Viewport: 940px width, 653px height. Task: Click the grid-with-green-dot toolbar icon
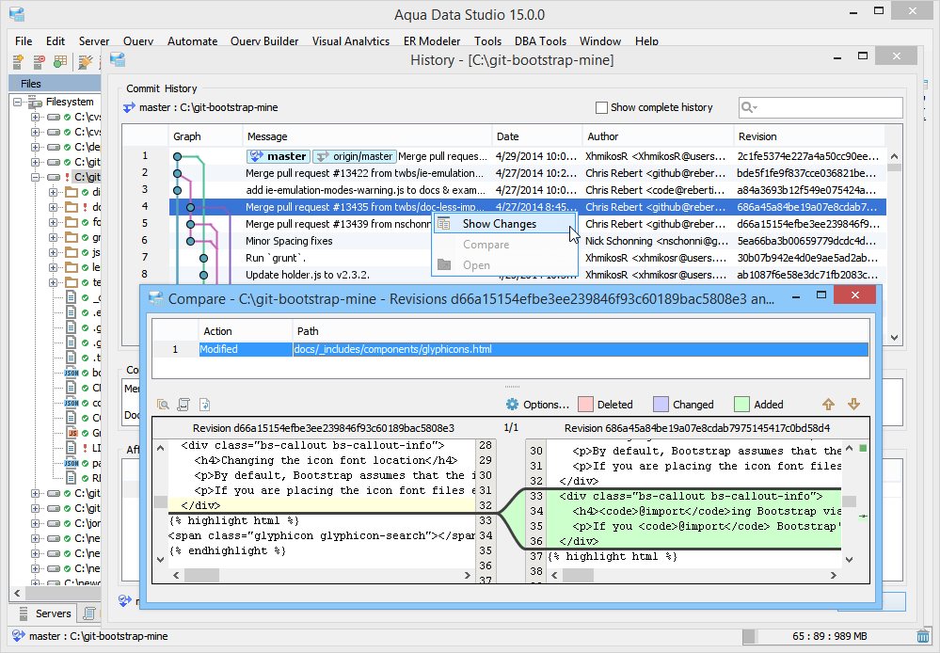pyautogui.click(x=60, y=61)
